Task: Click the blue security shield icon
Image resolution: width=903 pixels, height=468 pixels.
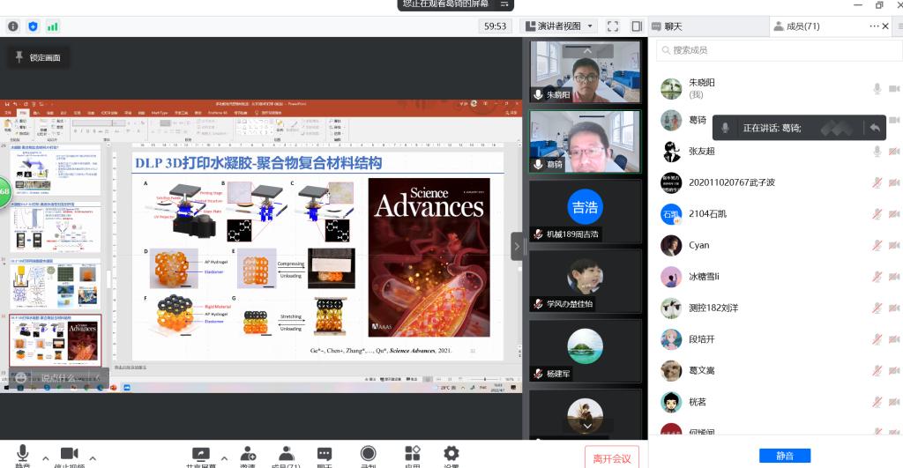Action: click(x=34, y=26)
